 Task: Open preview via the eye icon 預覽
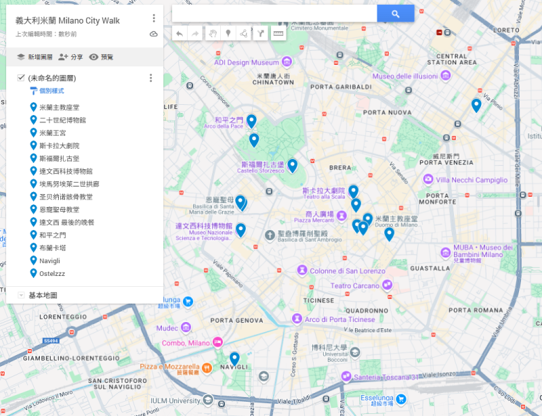coord(101,57)
